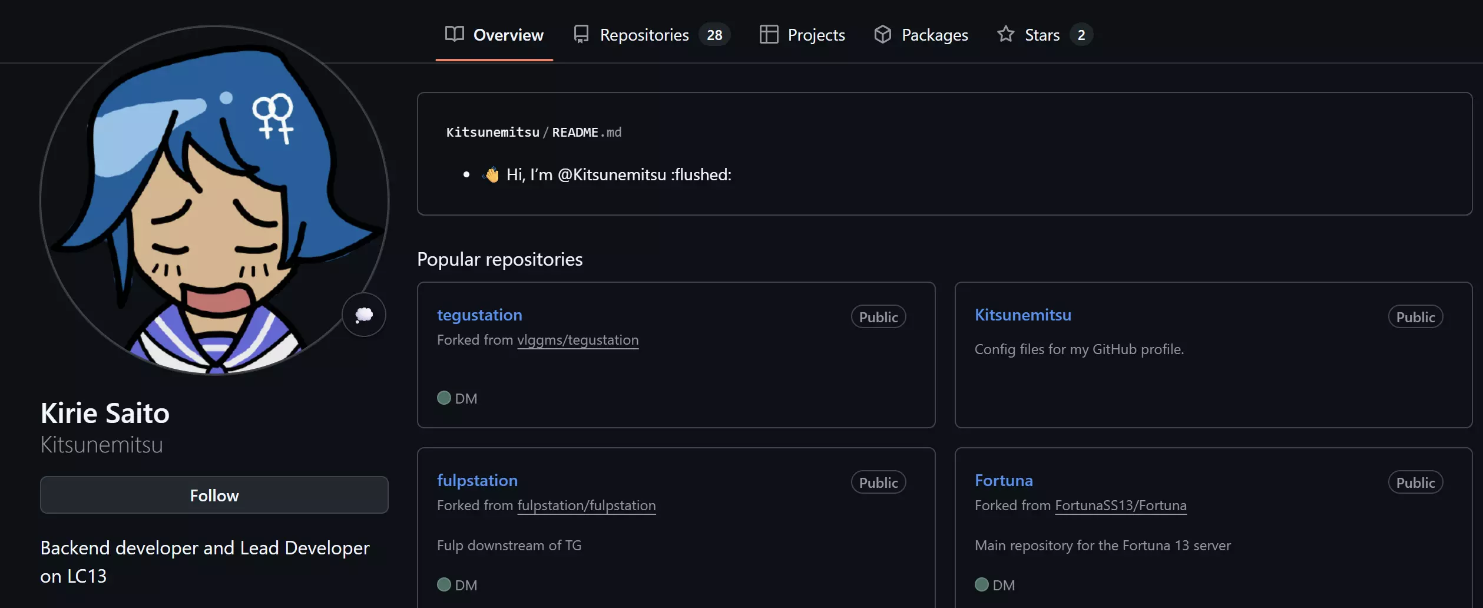Click DM language dot in Fortuna card

click(982, 584)
